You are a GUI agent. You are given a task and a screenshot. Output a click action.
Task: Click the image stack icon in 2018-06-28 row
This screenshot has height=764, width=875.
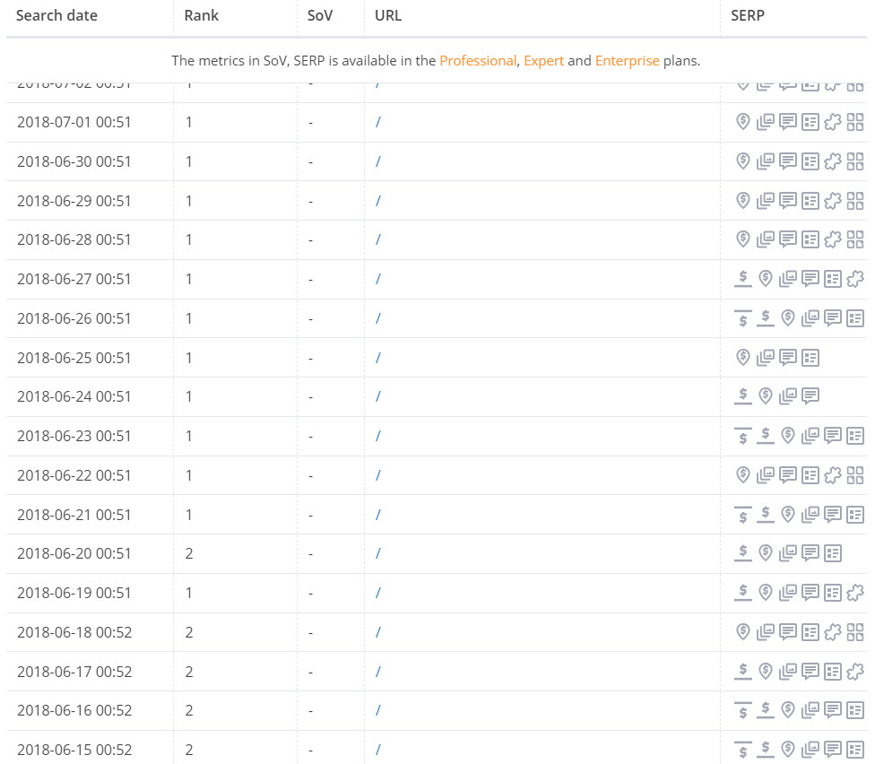(766, 239)
